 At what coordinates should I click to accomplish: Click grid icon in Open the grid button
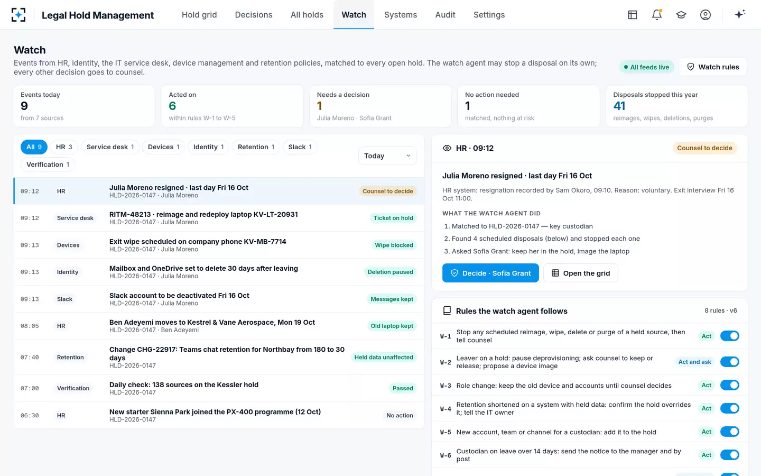555,273
